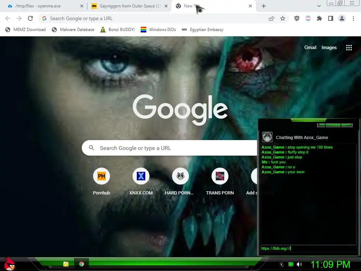Image resolution: width=361 pixels, height=271 pixels.
Task: Click the pink-blue striped flag extension icon
Action: 308,18
